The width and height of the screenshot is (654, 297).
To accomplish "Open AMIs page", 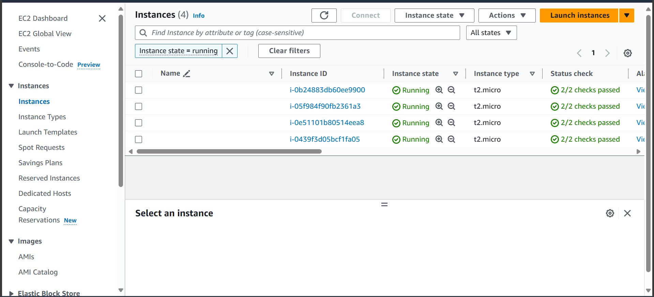I will (x=26, y=257).
